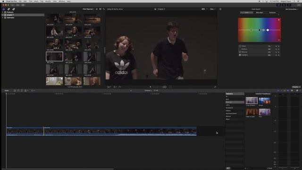Open the Mark menu

[x=36, y=1]
